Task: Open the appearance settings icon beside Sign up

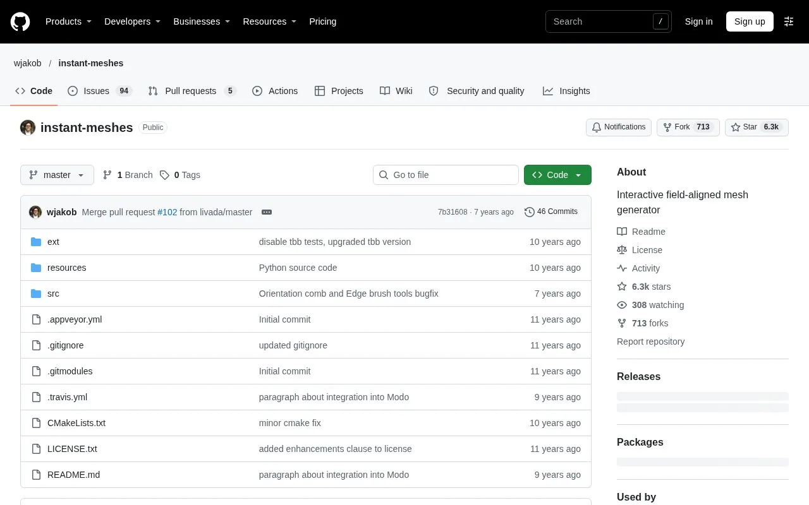Action: tap(789, 21)
